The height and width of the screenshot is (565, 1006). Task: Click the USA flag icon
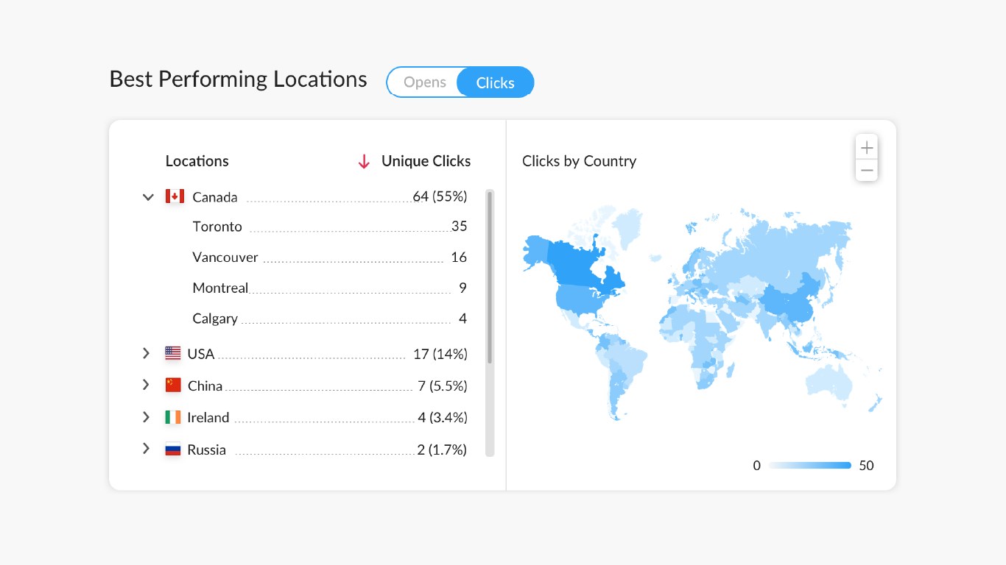point(172,354)
